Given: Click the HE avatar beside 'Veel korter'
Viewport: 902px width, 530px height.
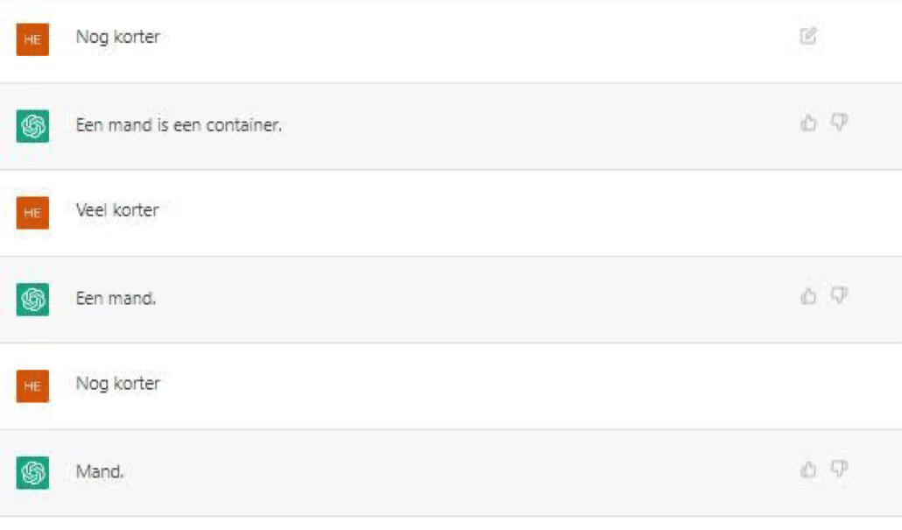Looking at the screenshot, I should (33, 213).
